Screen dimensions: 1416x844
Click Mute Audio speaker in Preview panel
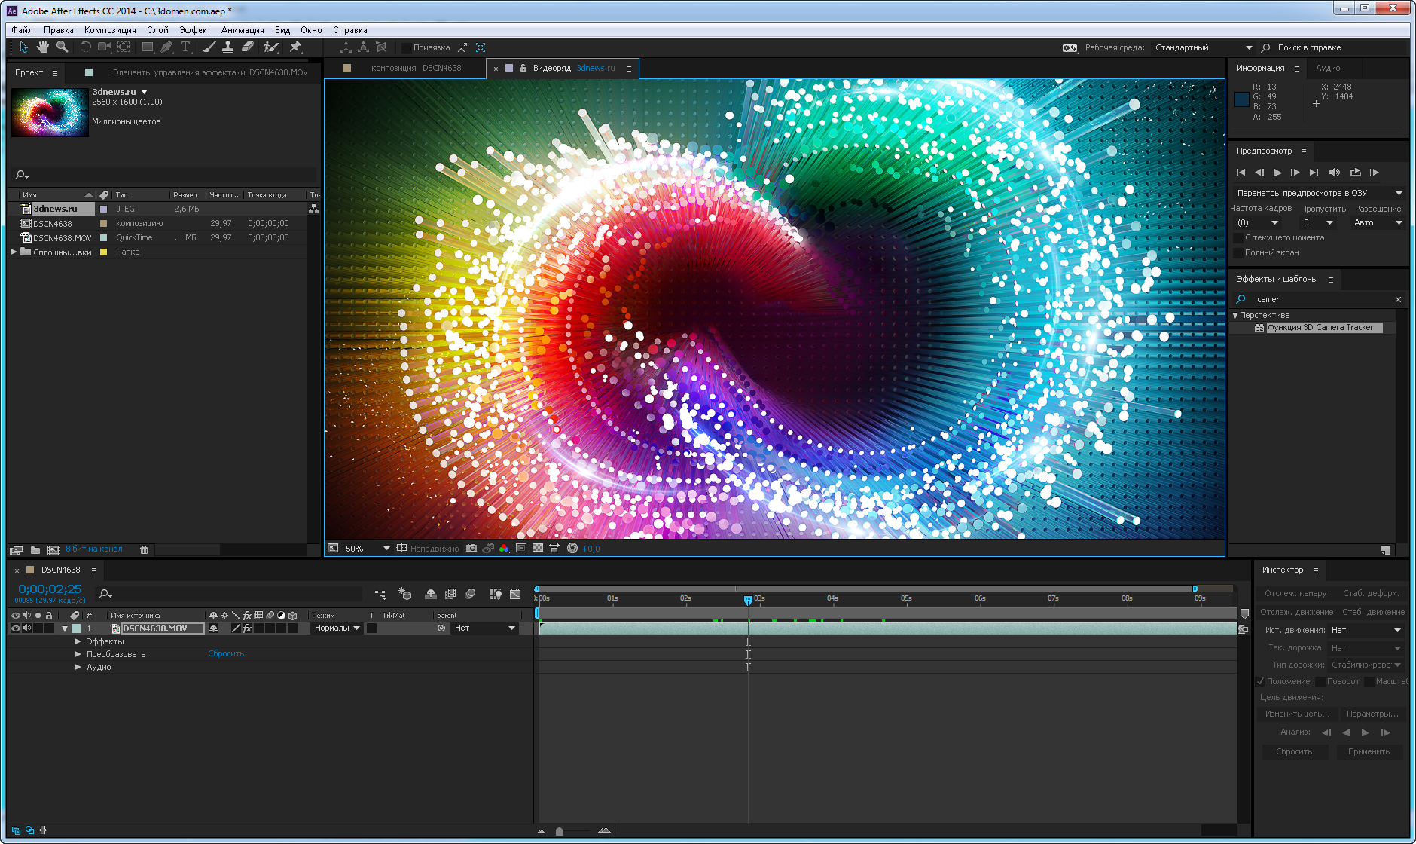click(x=1335, y=173)
